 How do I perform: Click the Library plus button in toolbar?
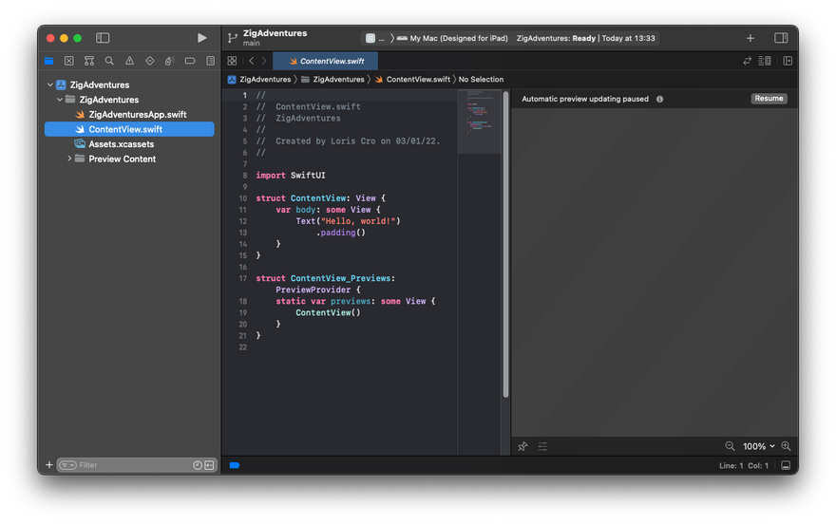point(750,38)
